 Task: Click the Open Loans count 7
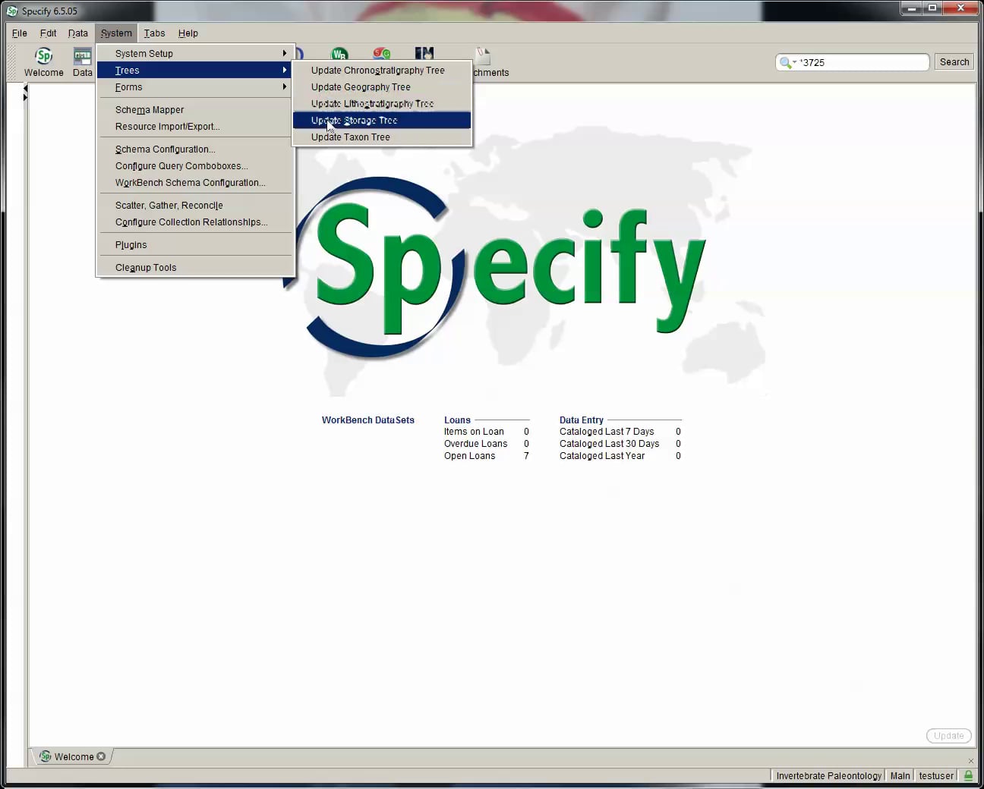click(x=526, y=456)
